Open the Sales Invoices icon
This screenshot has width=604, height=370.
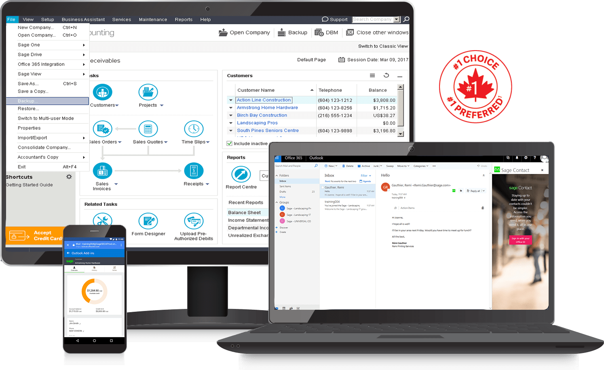click(x=103, y=171)
